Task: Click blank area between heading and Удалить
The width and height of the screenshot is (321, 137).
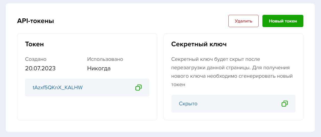Action: (141, 21)
